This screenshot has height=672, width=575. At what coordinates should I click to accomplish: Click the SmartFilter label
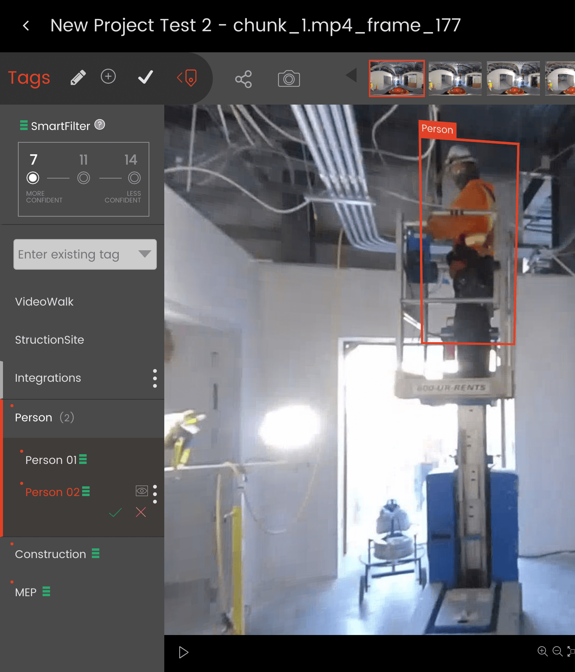60,126
